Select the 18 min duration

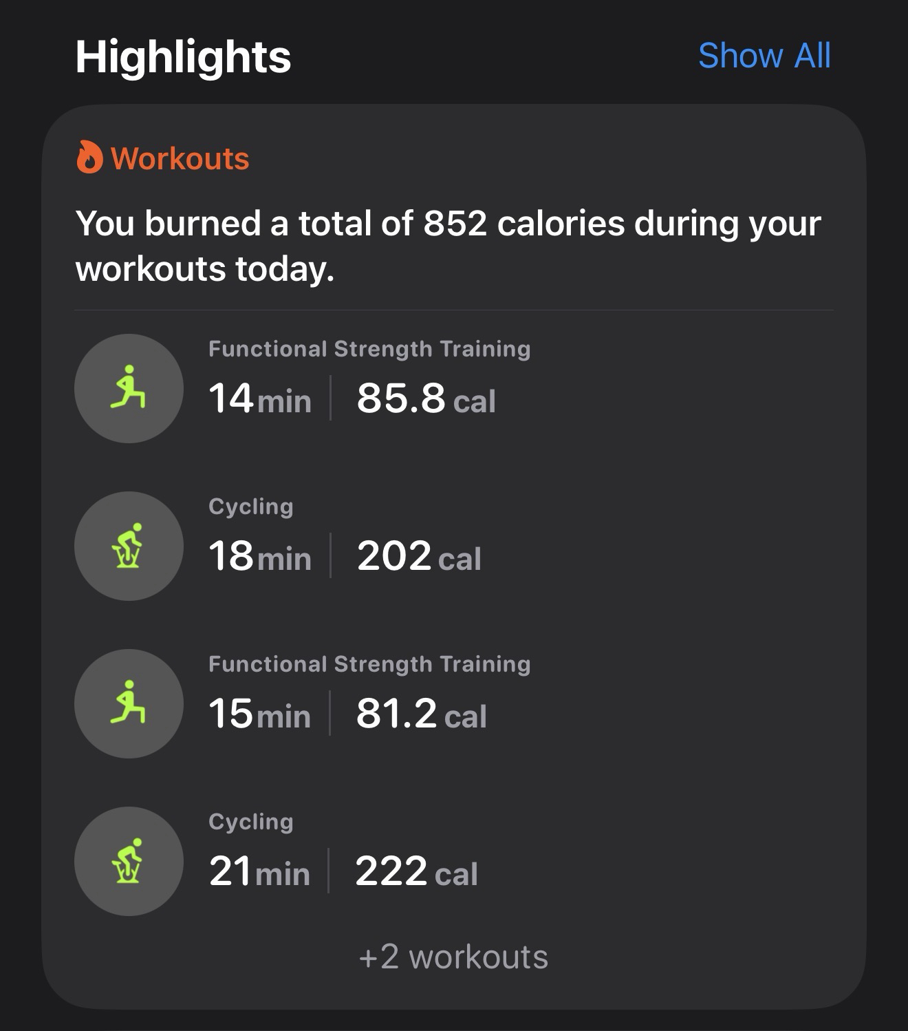point(259,556)
